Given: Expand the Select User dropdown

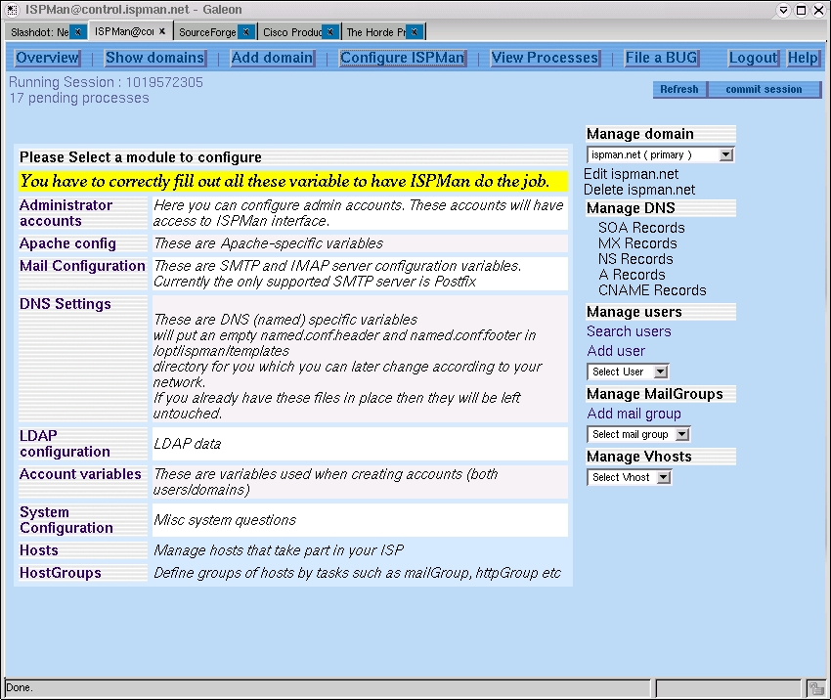Looking at the screenshot, I should 628,372.
